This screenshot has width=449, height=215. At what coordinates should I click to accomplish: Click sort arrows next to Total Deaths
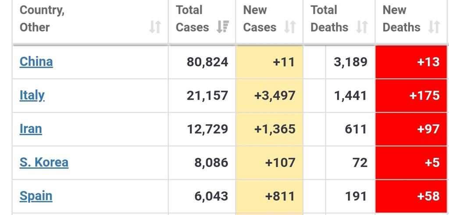click(x=362, y=28)
